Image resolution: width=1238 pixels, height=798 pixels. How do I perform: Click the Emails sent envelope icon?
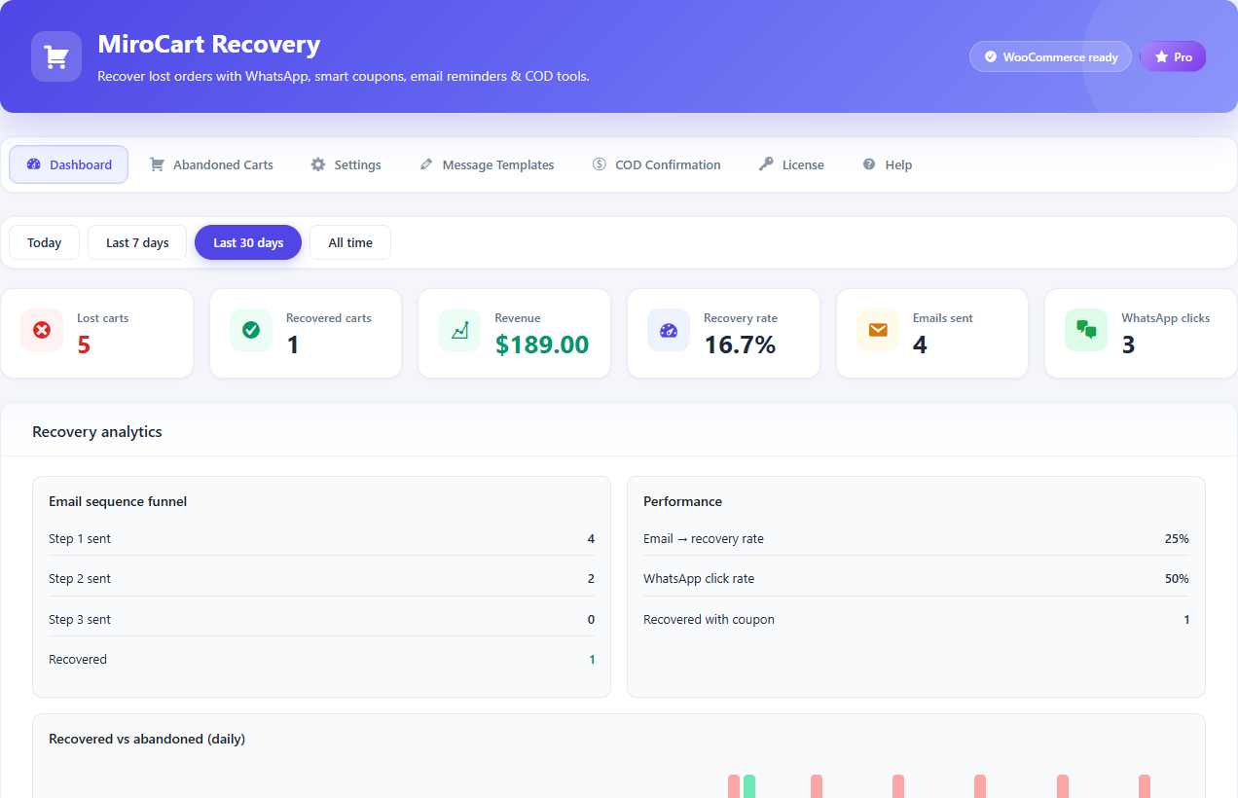point(878,330)
